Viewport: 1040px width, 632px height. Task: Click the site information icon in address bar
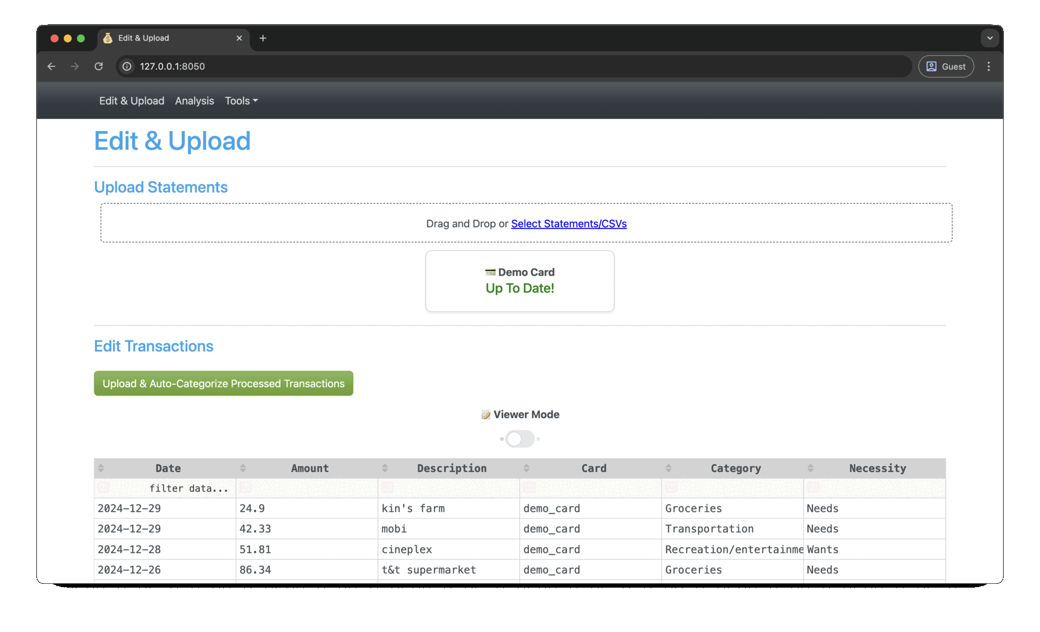[x=127, y=67]
